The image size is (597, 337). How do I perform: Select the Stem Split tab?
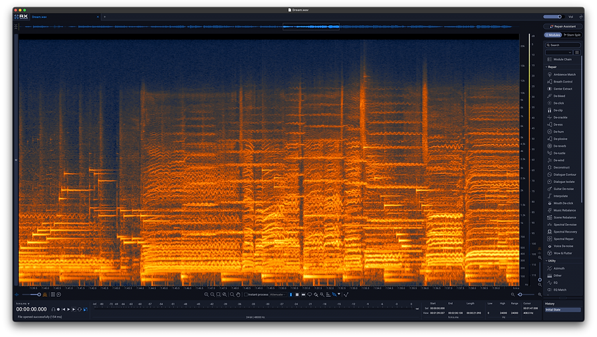tap(573, 35)
